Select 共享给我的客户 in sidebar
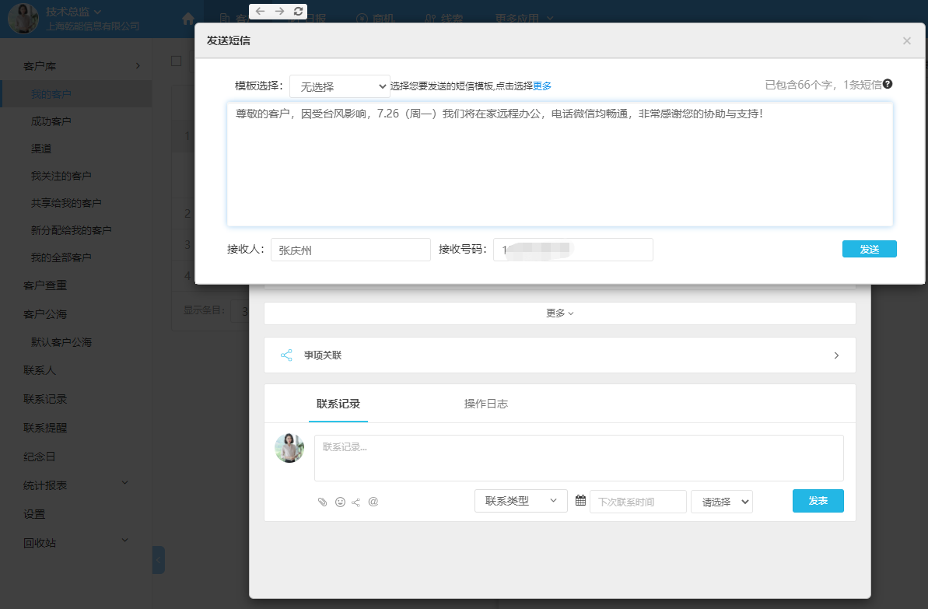 [66, 203]
